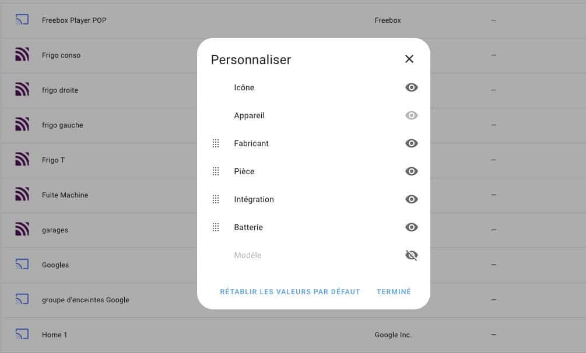Click the garages device icon
Viewport: 586px width, 353px height.
coord(22,230)
